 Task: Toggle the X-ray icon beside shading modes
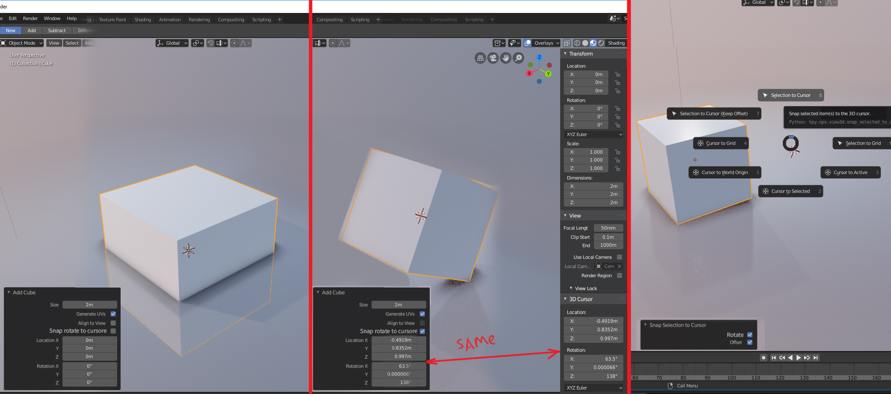coord(567,43)
